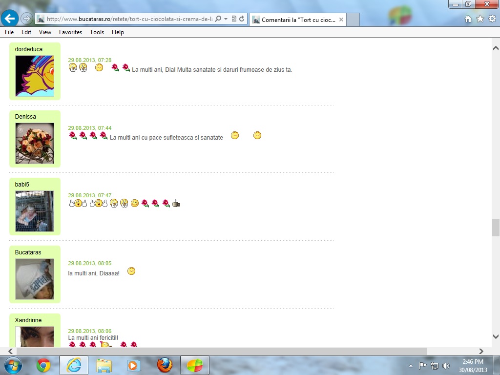Screen dimensions: 500x375
Task: Refresh the page using the reload icon
Action: click(x=242, y=19)
